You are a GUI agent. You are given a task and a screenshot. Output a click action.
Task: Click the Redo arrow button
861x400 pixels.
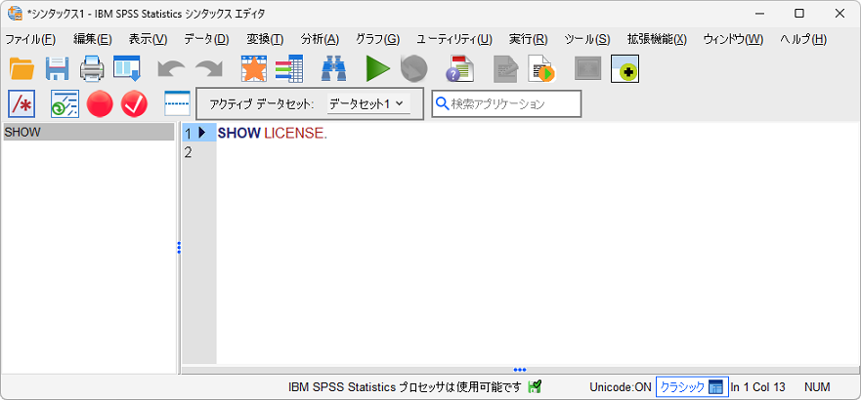(x=208, y=68)
